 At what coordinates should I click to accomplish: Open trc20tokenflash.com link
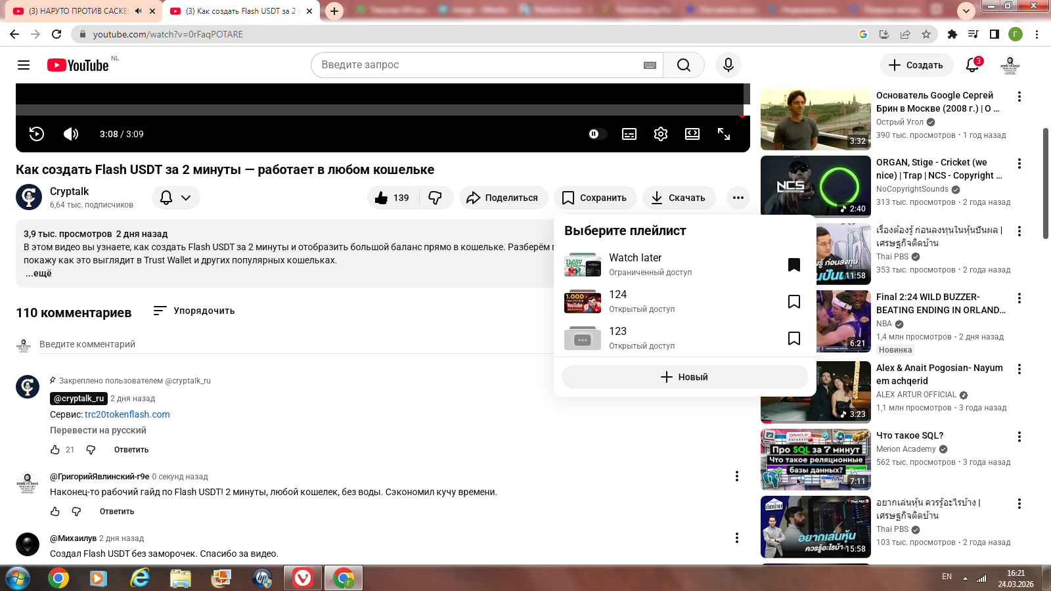tap(127, 414)
